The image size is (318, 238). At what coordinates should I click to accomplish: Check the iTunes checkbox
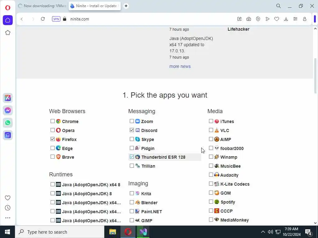coord(211,121)
